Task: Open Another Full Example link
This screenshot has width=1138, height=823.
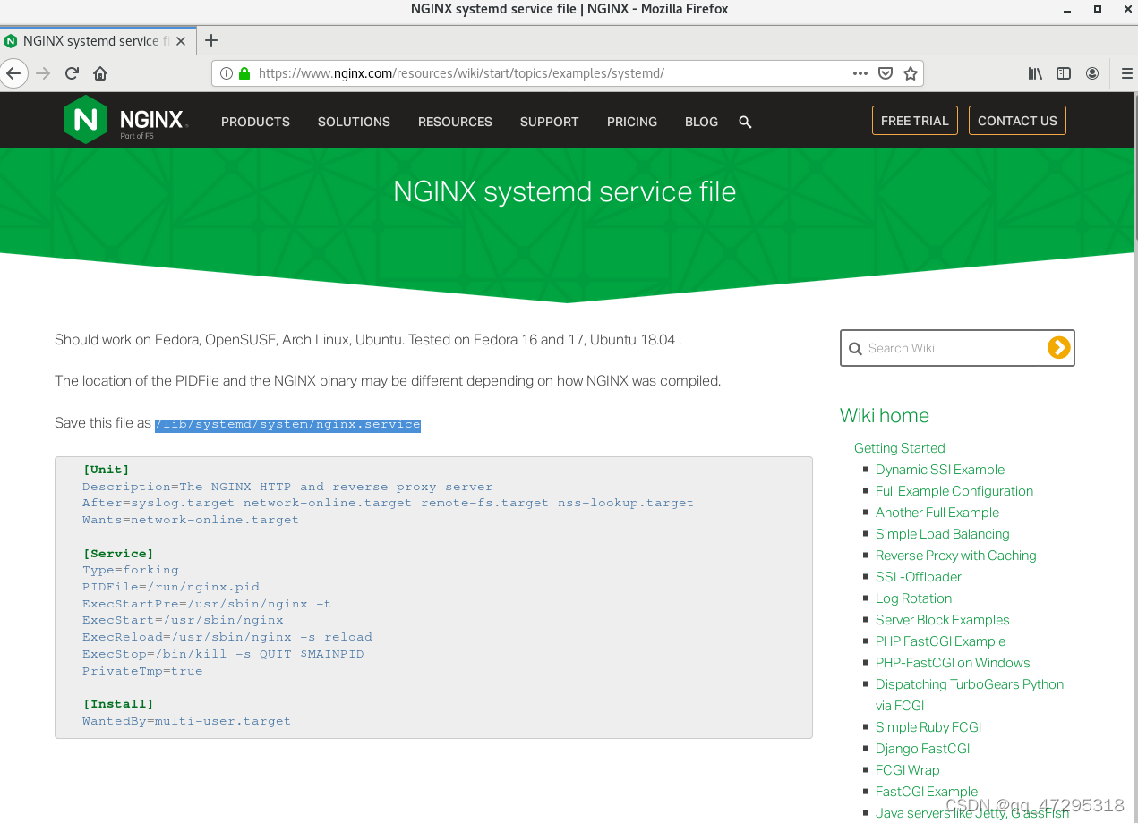Action: pos(937,513)
